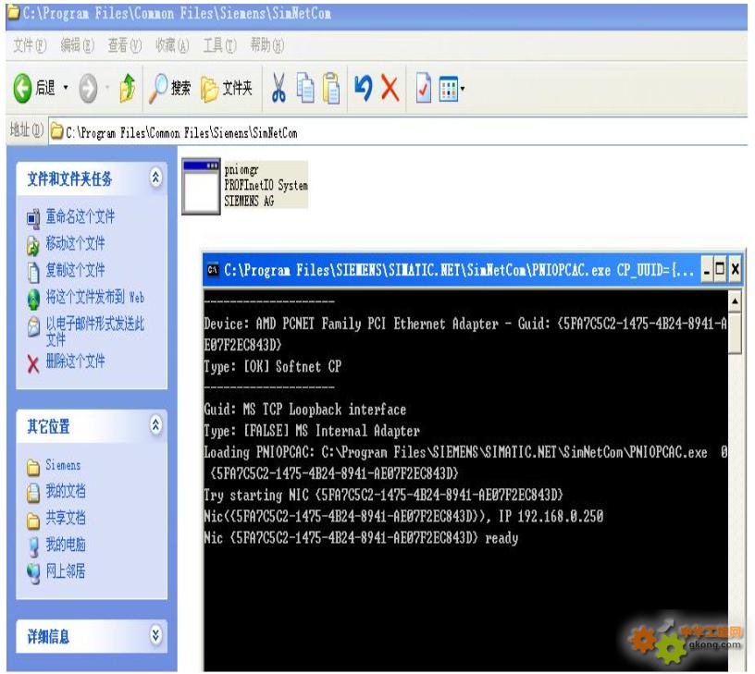Viewport: 755px width, 674px height.
Task: Open the 工具(T) menu
Action: (219, 45)
